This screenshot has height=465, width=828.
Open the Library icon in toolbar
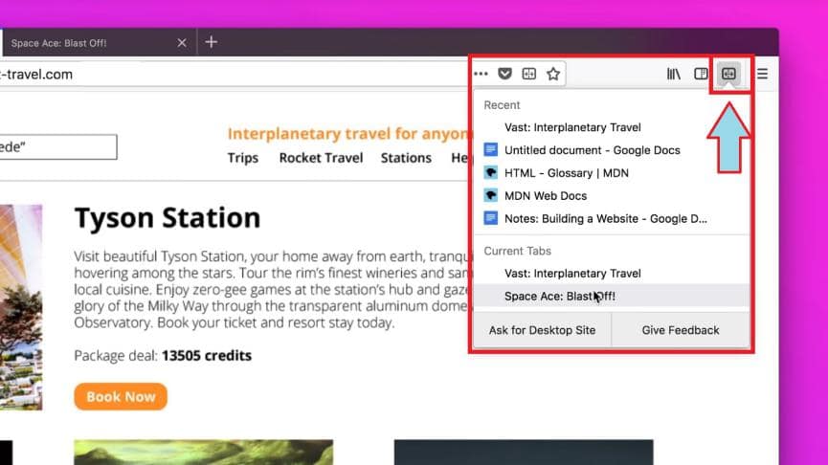click(x=673, y=74)
